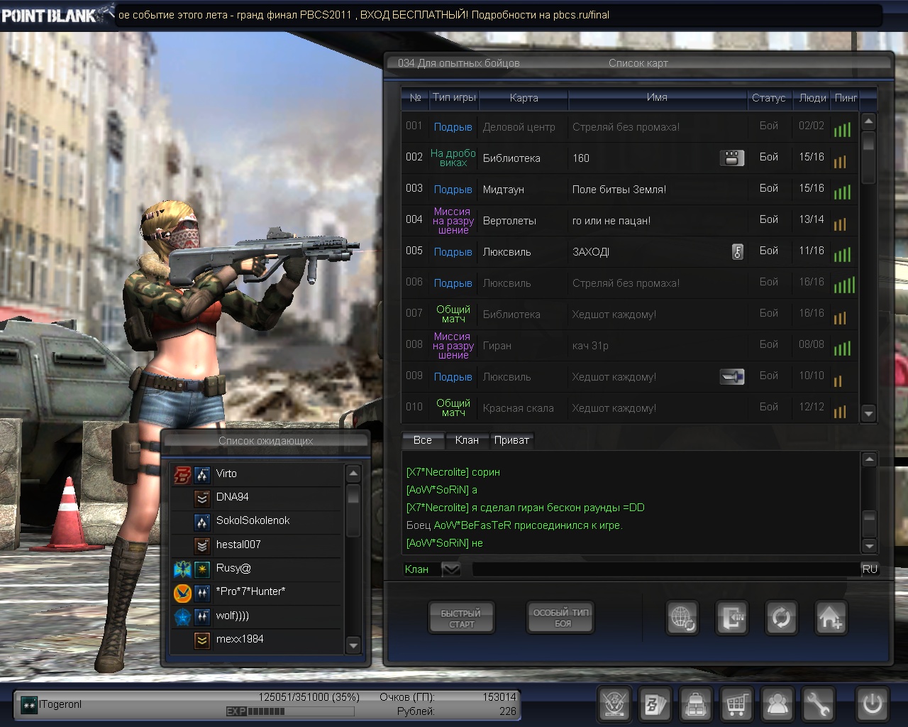Click the blue star emblem of wolf))))
This screenshot has height=727, width=908.
(x=182, y=616)
